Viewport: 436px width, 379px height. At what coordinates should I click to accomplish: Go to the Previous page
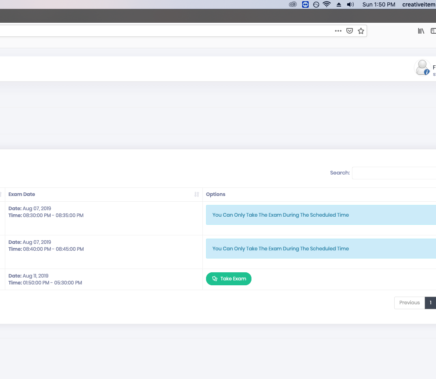(x=409, y=303)
